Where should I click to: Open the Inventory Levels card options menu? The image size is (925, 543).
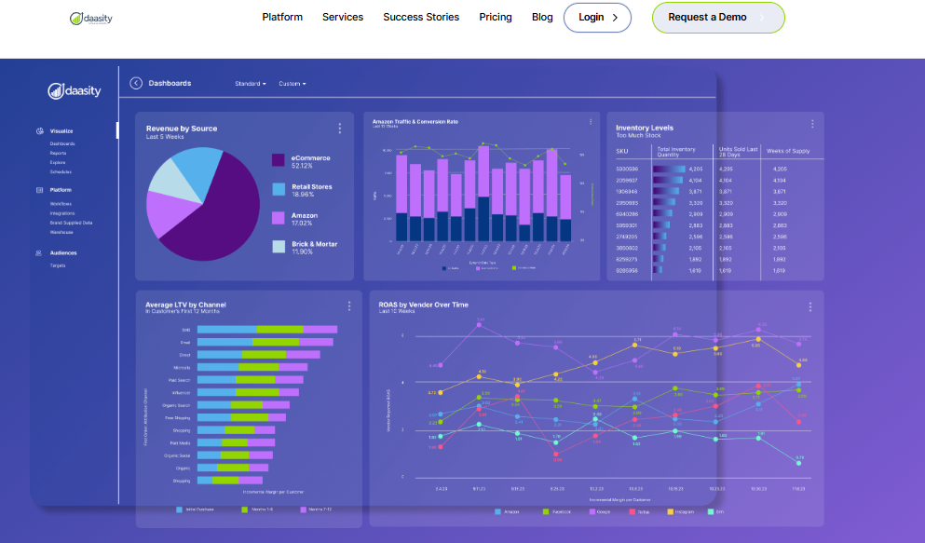coord(812,124)
